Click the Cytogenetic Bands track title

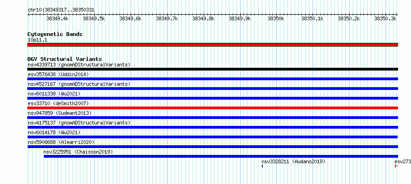tap(55, 34)
